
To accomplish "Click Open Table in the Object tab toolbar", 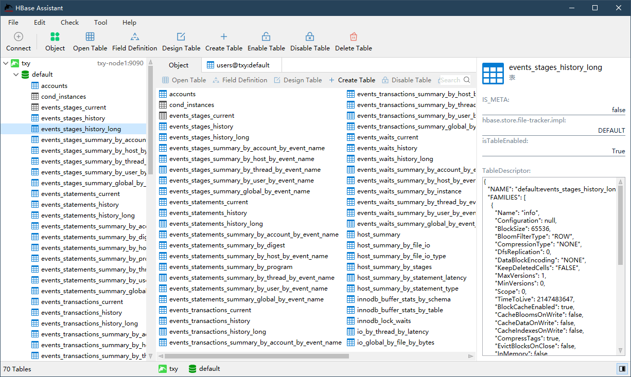I will coord(184,80).
